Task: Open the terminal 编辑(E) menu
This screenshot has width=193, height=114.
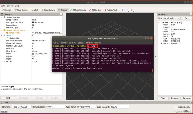Action: click(x=64, y=43)
